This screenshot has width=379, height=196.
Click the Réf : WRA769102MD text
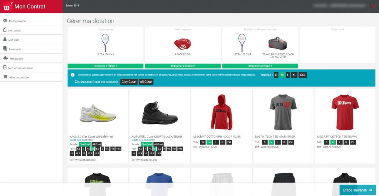205,147
